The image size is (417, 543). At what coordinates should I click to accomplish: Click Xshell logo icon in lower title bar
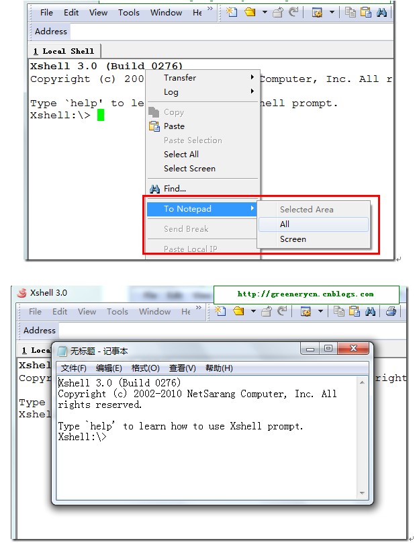(x=22, y=293)
